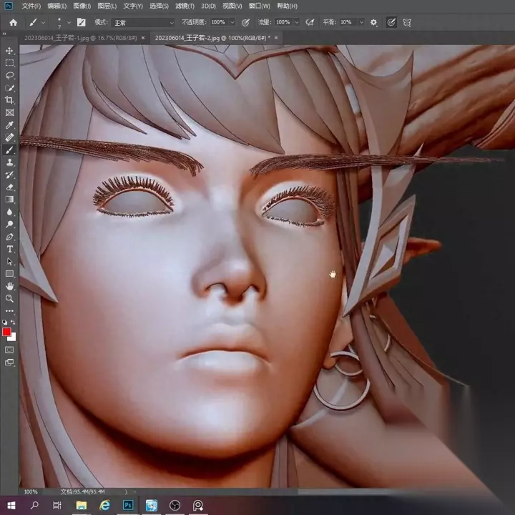
Task: Pick the Eyedropper tool
Action: pyautogui.click(x=10, y=125)
